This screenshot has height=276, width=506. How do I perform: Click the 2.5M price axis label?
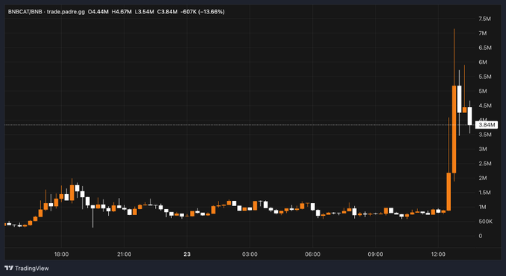[x=485, y=164]
